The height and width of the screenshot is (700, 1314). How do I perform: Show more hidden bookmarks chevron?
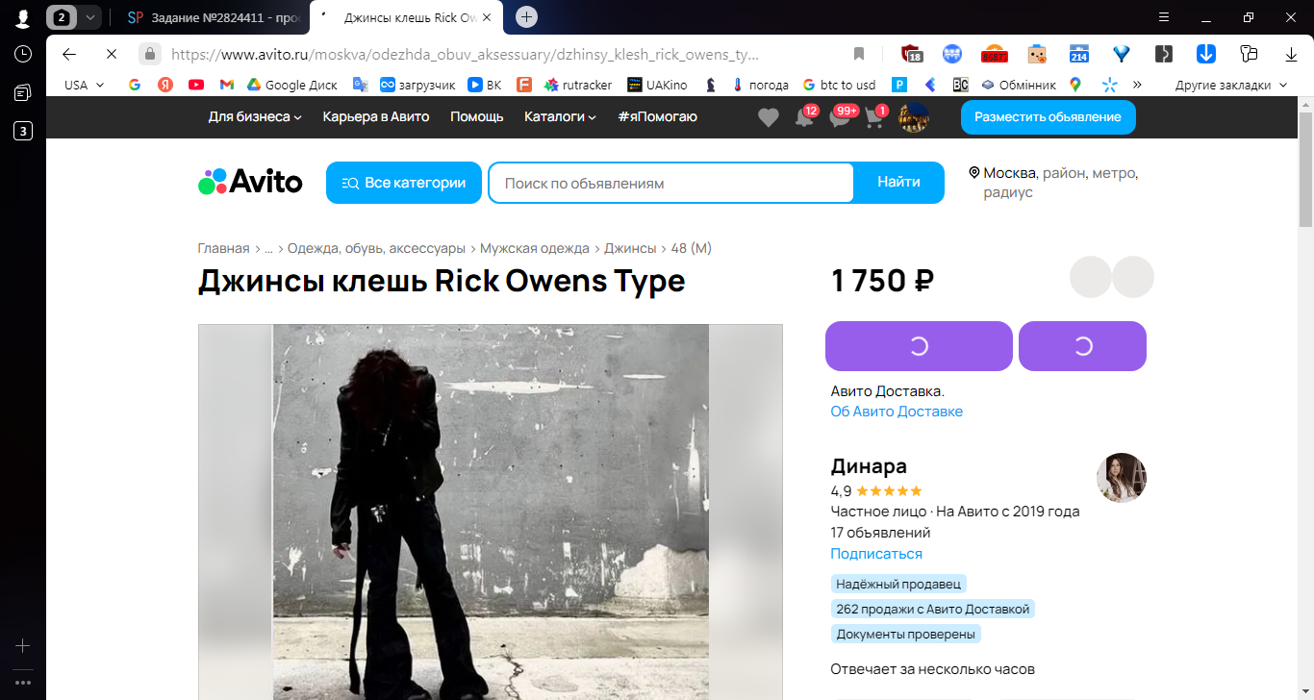[1137, 85]
